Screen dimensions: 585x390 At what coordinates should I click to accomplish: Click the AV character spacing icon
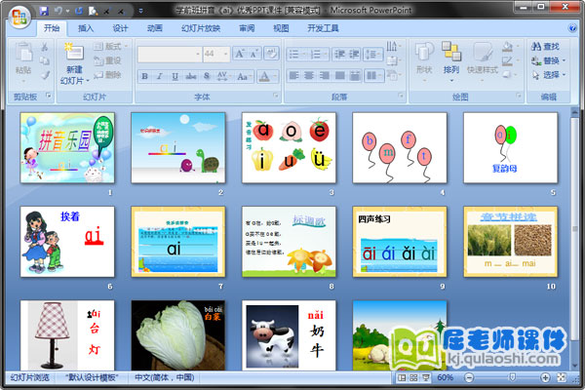222,76
